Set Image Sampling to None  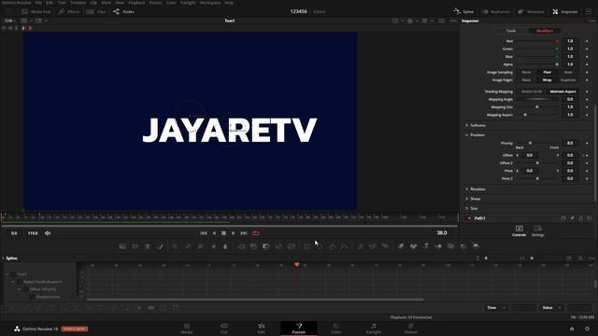click(x=526, y=72)
